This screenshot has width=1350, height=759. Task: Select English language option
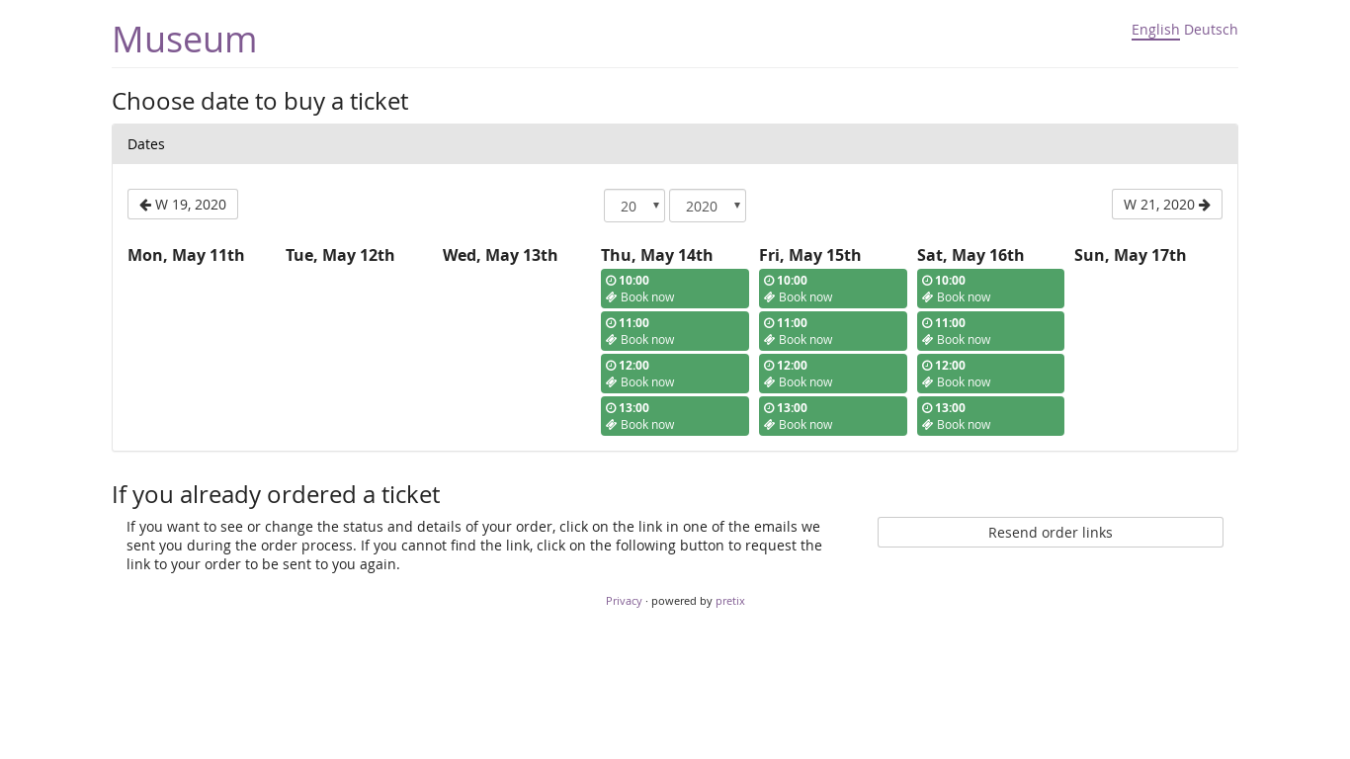pyautogui.click(x=1155, y=30)
